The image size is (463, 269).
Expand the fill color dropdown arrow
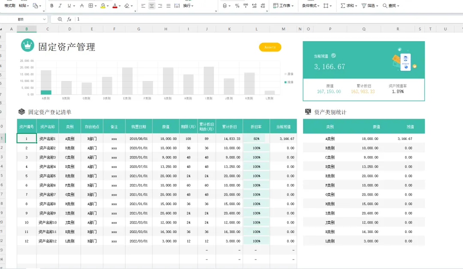[108, 6]
